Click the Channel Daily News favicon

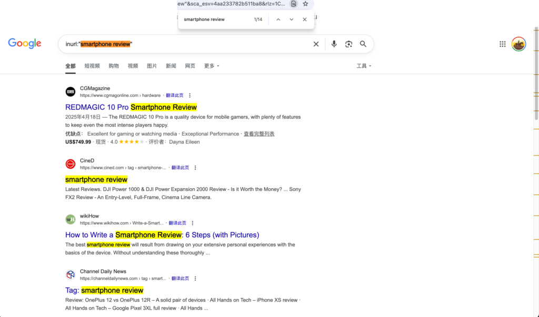pyautogui.click(x=71, y=275)
